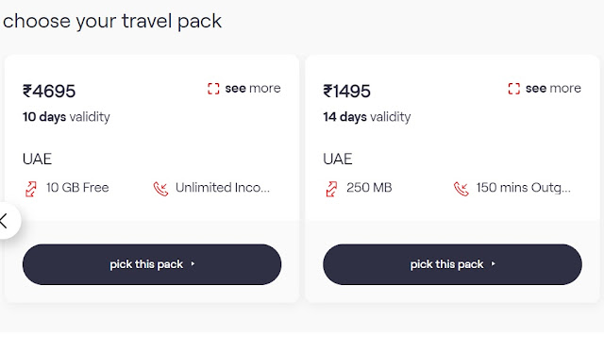Pick the ₹4695 travel pack
The width and height of the screenshot is (604, 354).
pos(152,264)
